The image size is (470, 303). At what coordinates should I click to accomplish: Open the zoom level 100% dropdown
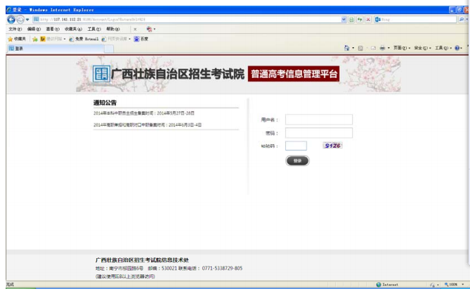tap(455, 285)
